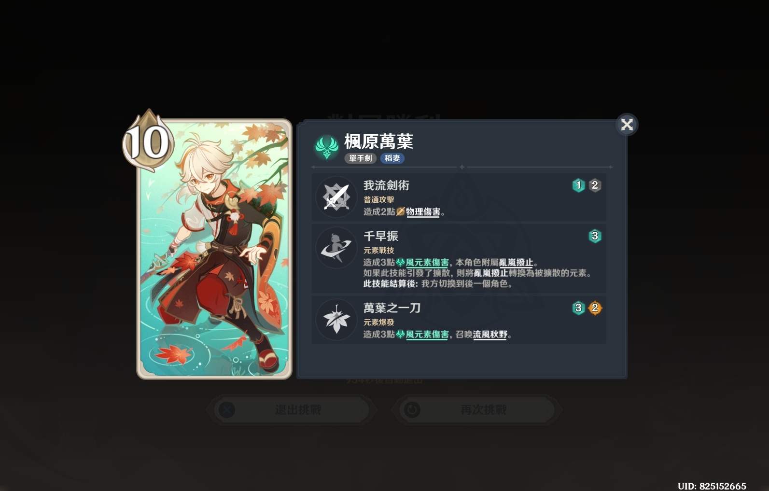The image size is (769, 491).
Task: Open the 亂嵐撥止 underlined keyword in 千早振
Action: (x=516, y=263)
